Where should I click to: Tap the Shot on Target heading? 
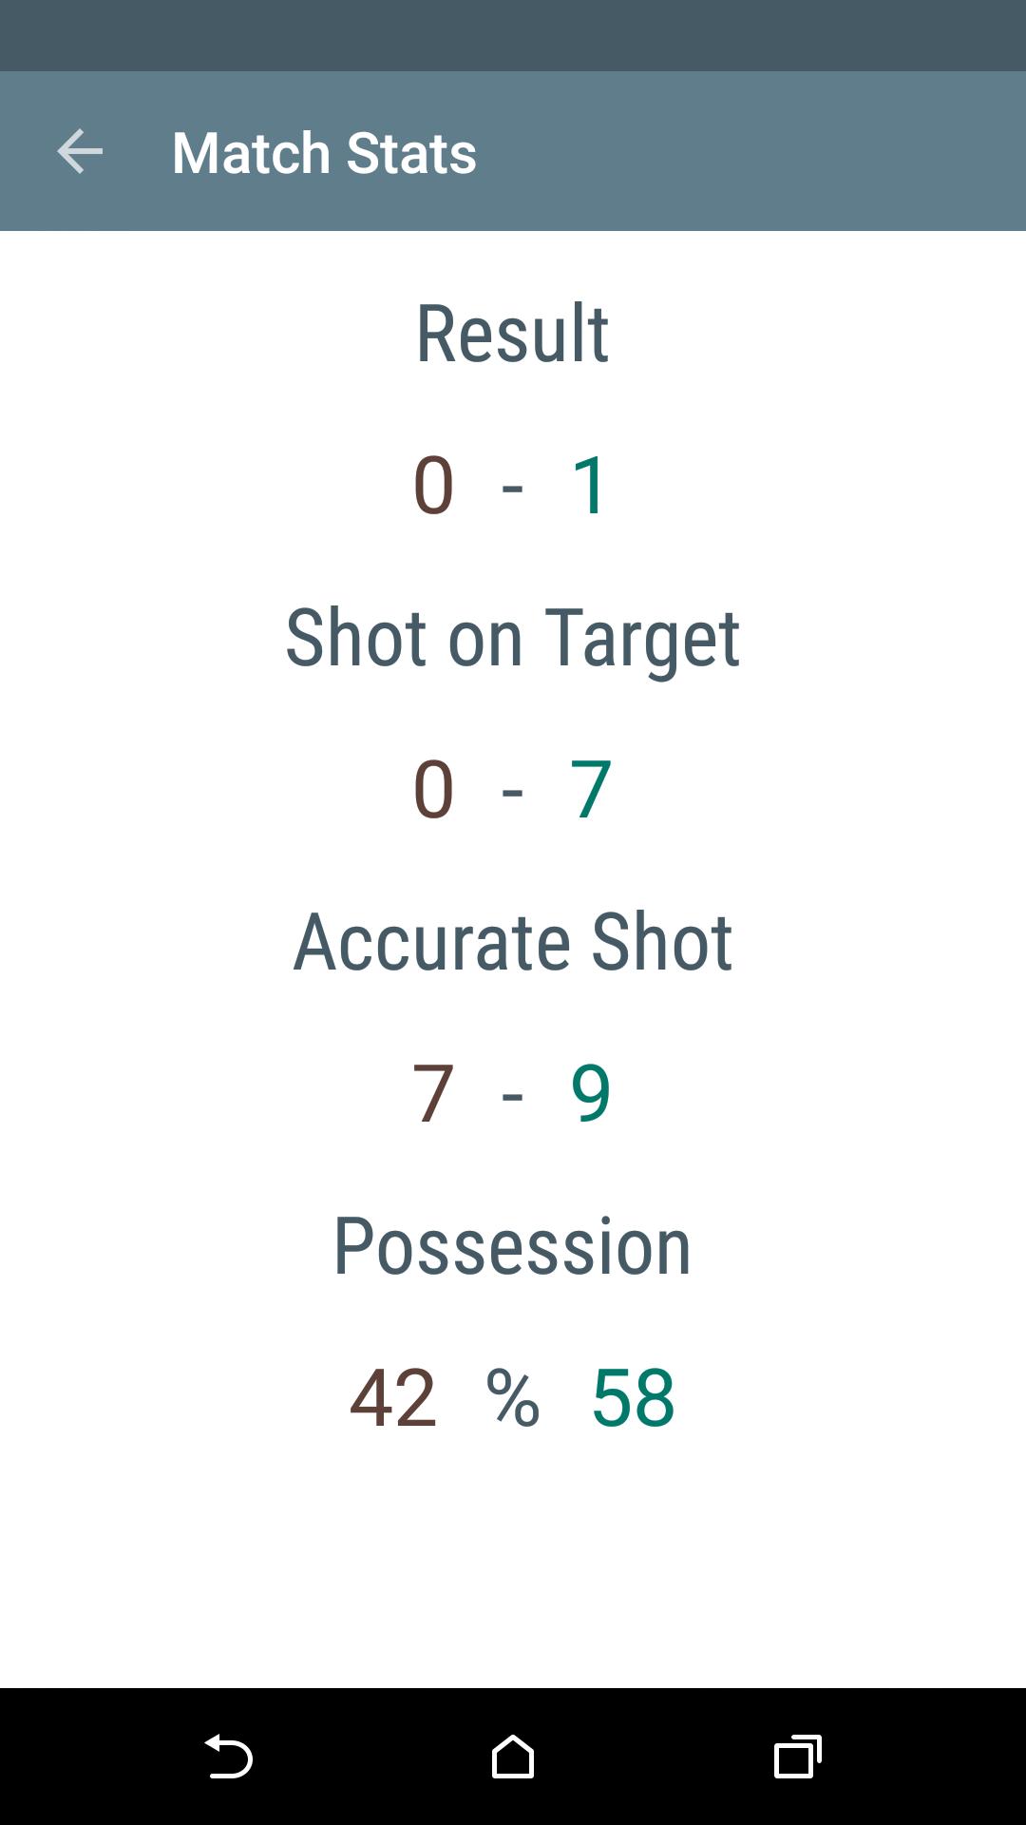pos(513,637)
